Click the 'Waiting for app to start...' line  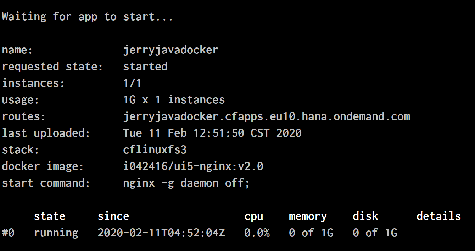click(88, 17)
